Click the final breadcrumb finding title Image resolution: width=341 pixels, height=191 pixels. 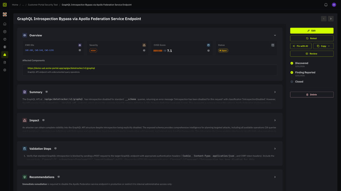pos(97,5)
